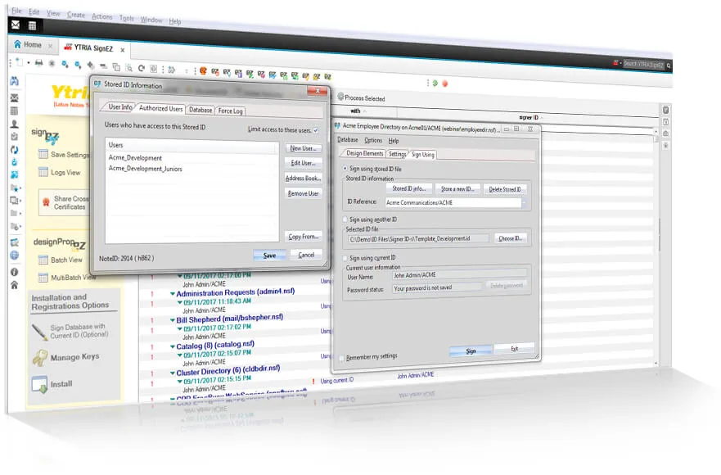Screen dimensions: 721x475
Task: Click the info icon in left sidebar
Action: (14, 272)
